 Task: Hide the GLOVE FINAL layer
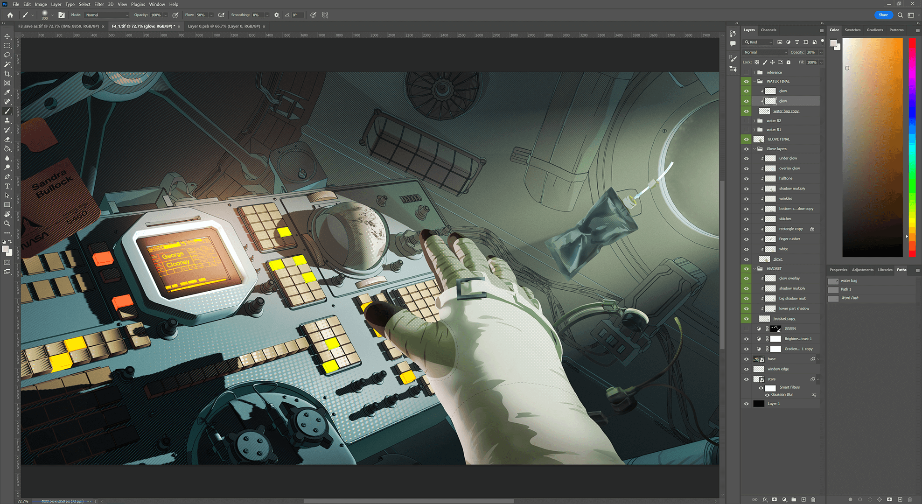(x=746, y=139)
